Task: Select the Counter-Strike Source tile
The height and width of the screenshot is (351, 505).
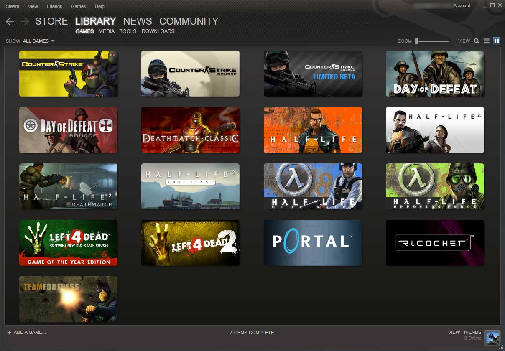Action: (x=190, y=74)
